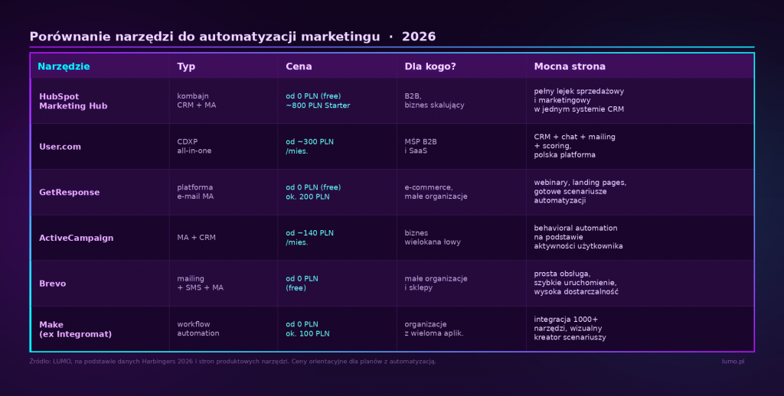Viewport: 784px width, 396px height.
Task: Select the 'Brevo' tool name
Action: (x=53, y=284)
